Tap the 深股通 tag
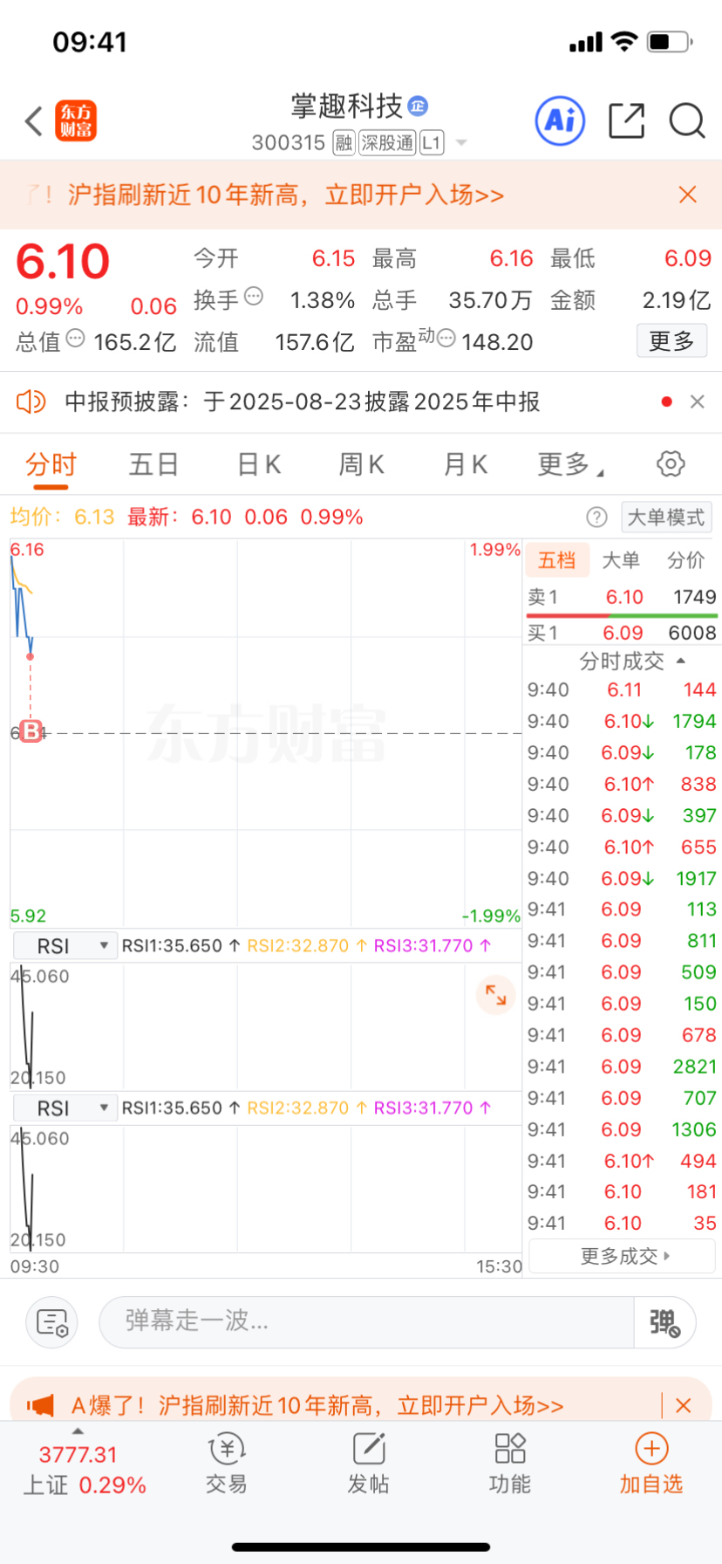The image size is (722, 1564). 388,142
